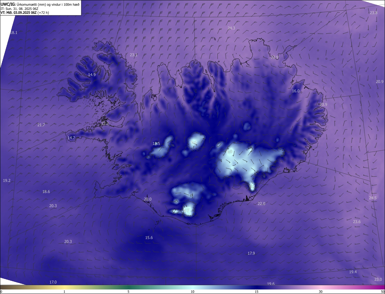The height and width of the screenshot is (294, 385).
Task: Click the 50 tick on color scale
Action: pos(383,292)
